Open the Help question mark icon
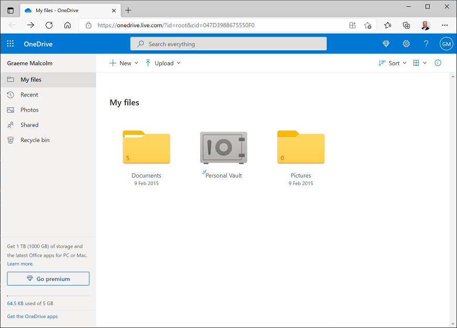This screenshot has width=457, height=328. (x=426, y=43)
